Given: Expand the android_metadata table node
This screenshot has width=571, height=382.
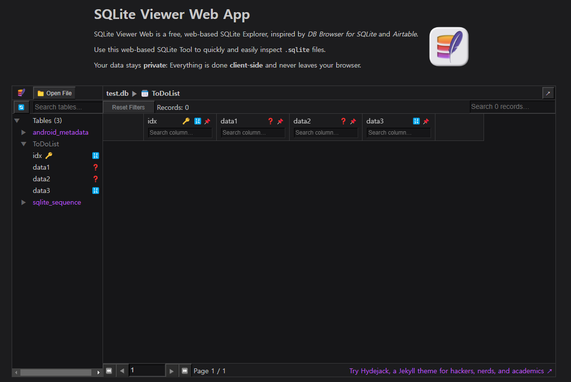Looking at the screenshot, I should 24,132.
